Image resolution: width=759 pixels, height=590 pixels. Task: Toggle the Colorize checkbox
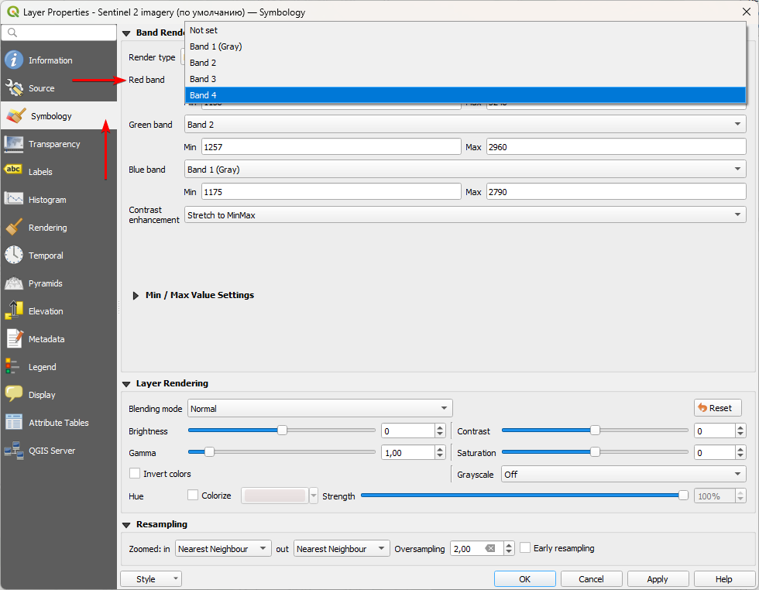(x=194, y=496)
